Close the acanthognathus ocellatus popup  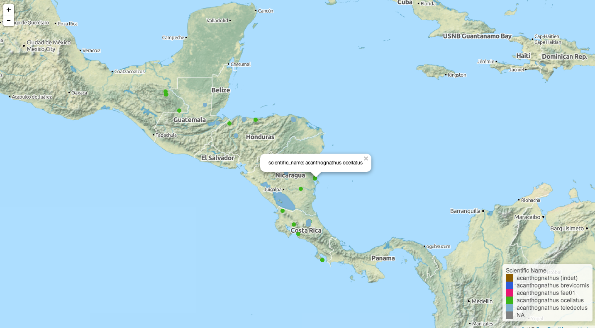tap(366, 158)
